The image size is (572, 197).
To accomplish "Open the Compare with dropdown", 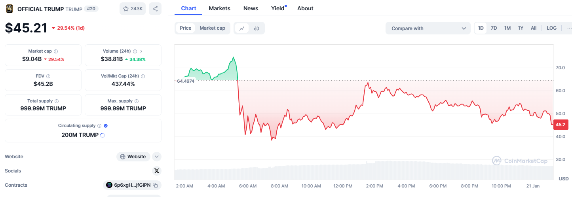I will [x=428, y=28].
